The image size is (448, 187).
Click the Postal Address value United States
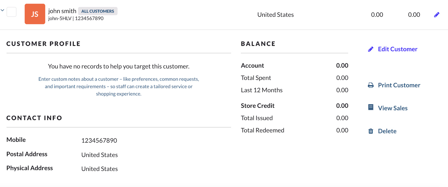click(x=99, y=155)
